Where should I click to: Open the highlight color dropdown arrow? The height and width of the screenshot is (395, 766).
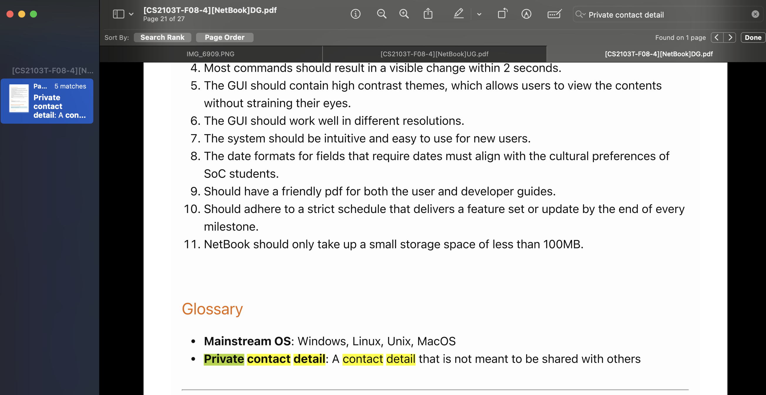click(x=479, y=14)
